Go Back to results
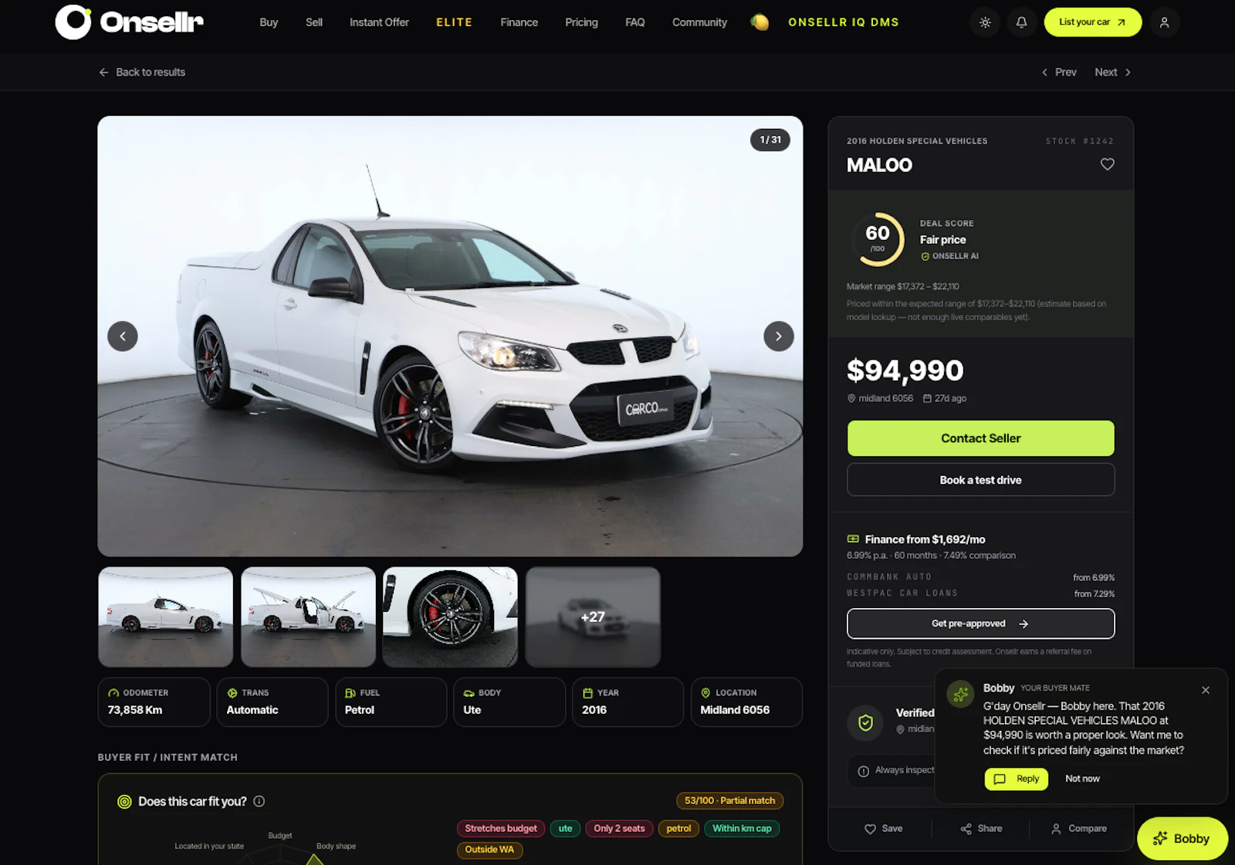The width and height of the screenshot is (1235, 865). coord(142,72)
